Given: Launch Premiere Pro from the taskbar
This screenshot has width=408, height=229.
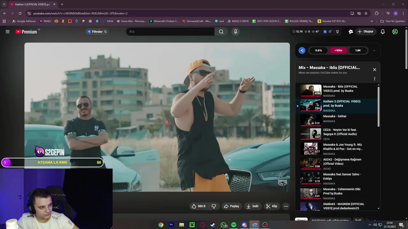Looking at the screenshot, I should (171, 225).
